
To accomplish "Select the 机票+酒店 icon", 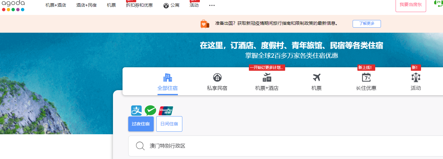I will tap(267, 77).
